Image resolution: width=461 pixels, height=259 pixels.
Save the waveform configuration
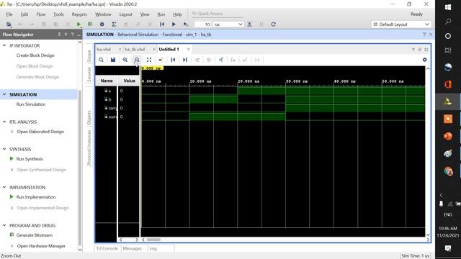(113, 60)
